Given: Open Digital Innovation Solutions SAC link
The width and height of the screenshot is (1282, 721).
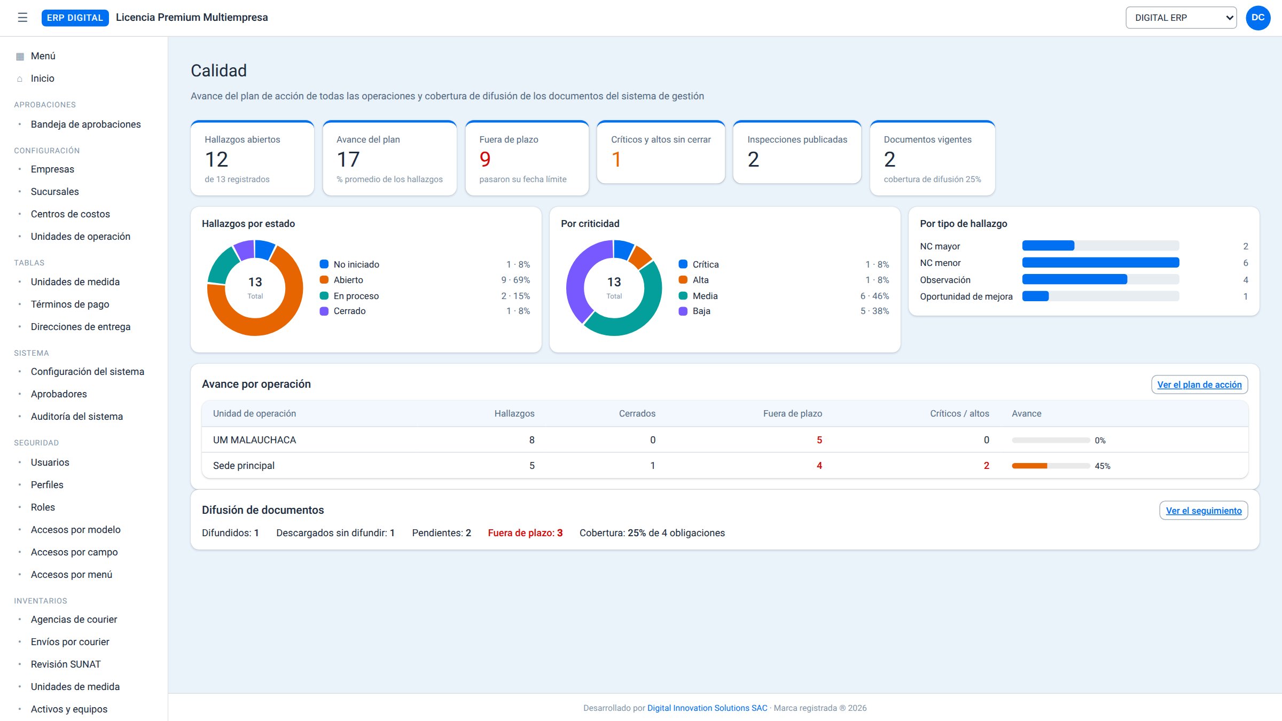Looking at the screenshot, I should click(x=707, y=708).
